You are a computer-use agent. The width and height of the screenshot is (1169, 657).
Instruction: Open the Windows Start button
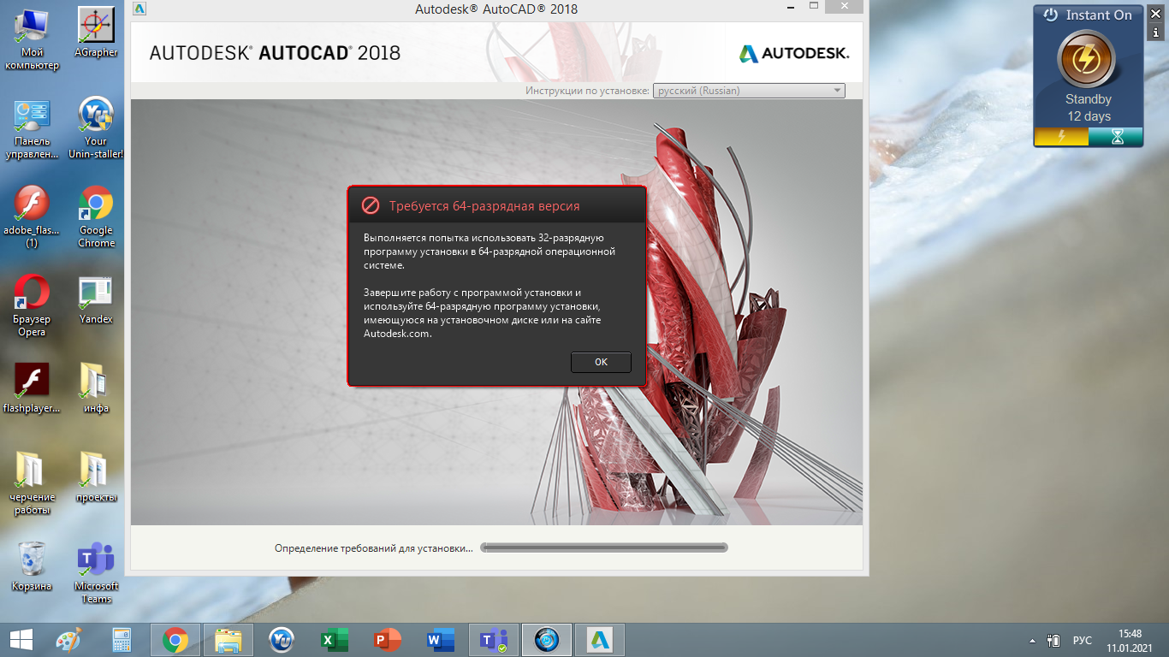coord(21,639)
